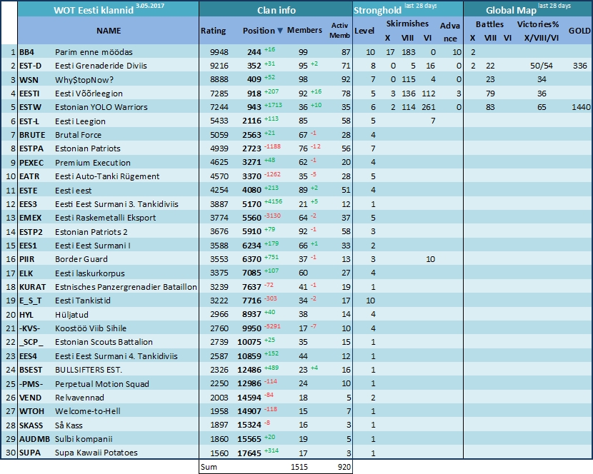The image size is (593, 474).
Task: Select clan tag ESTE
Action: pyautogui.click(x=29, y=191)
